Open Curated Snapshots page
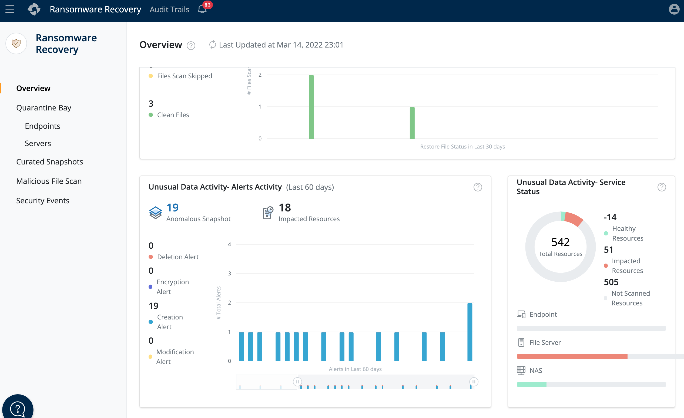 (49, 161)
